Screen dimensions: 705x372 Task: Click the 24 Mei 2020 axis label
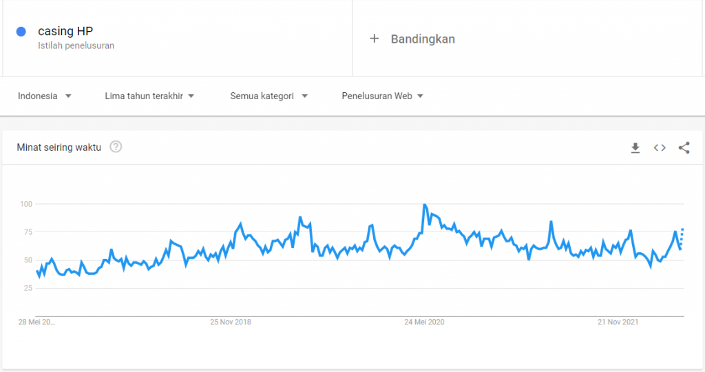tap(425, 322)
